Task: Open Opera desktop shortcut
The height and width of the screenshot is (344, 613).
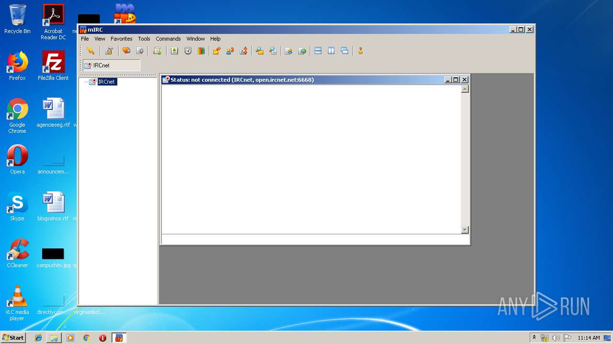Action: click(x=17, y=160)
